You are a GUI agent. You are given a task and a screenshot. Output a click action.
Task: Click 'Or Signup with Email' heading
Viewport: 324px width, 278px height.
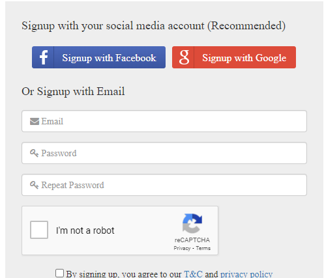73,91
